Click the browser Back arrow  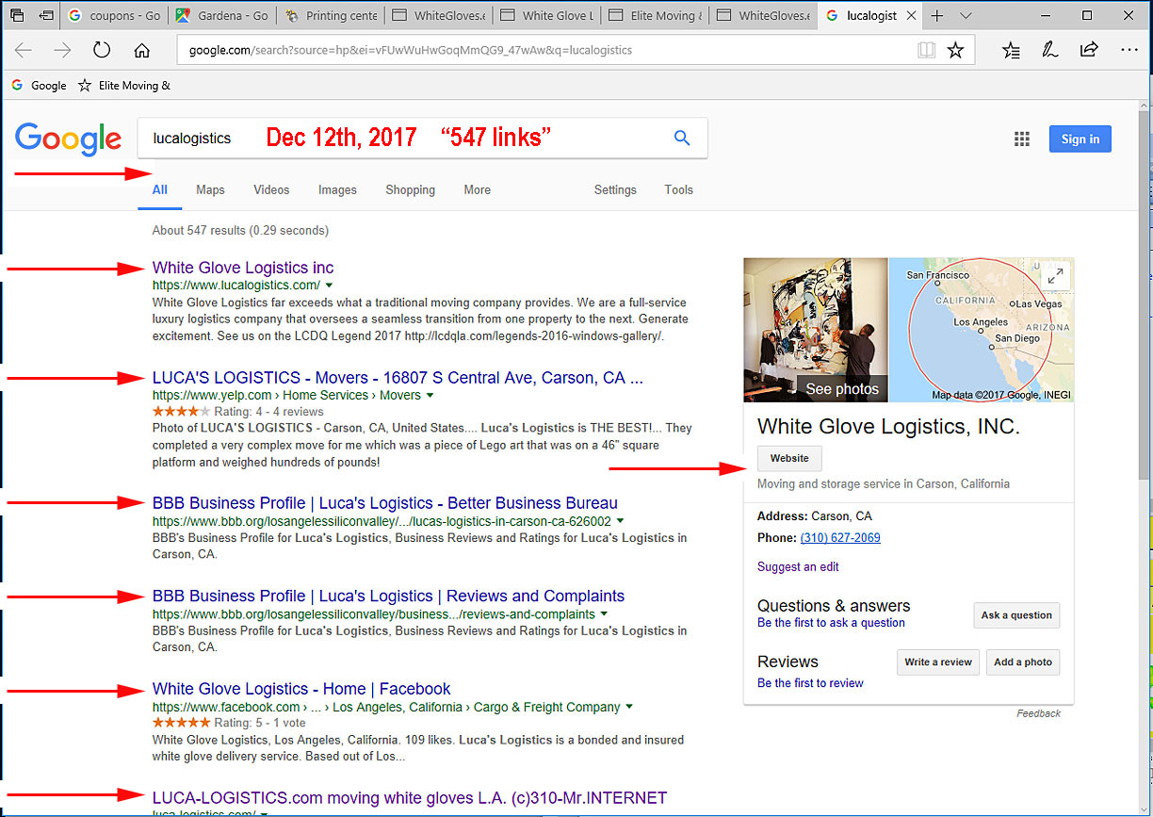(x=24, y=50)
